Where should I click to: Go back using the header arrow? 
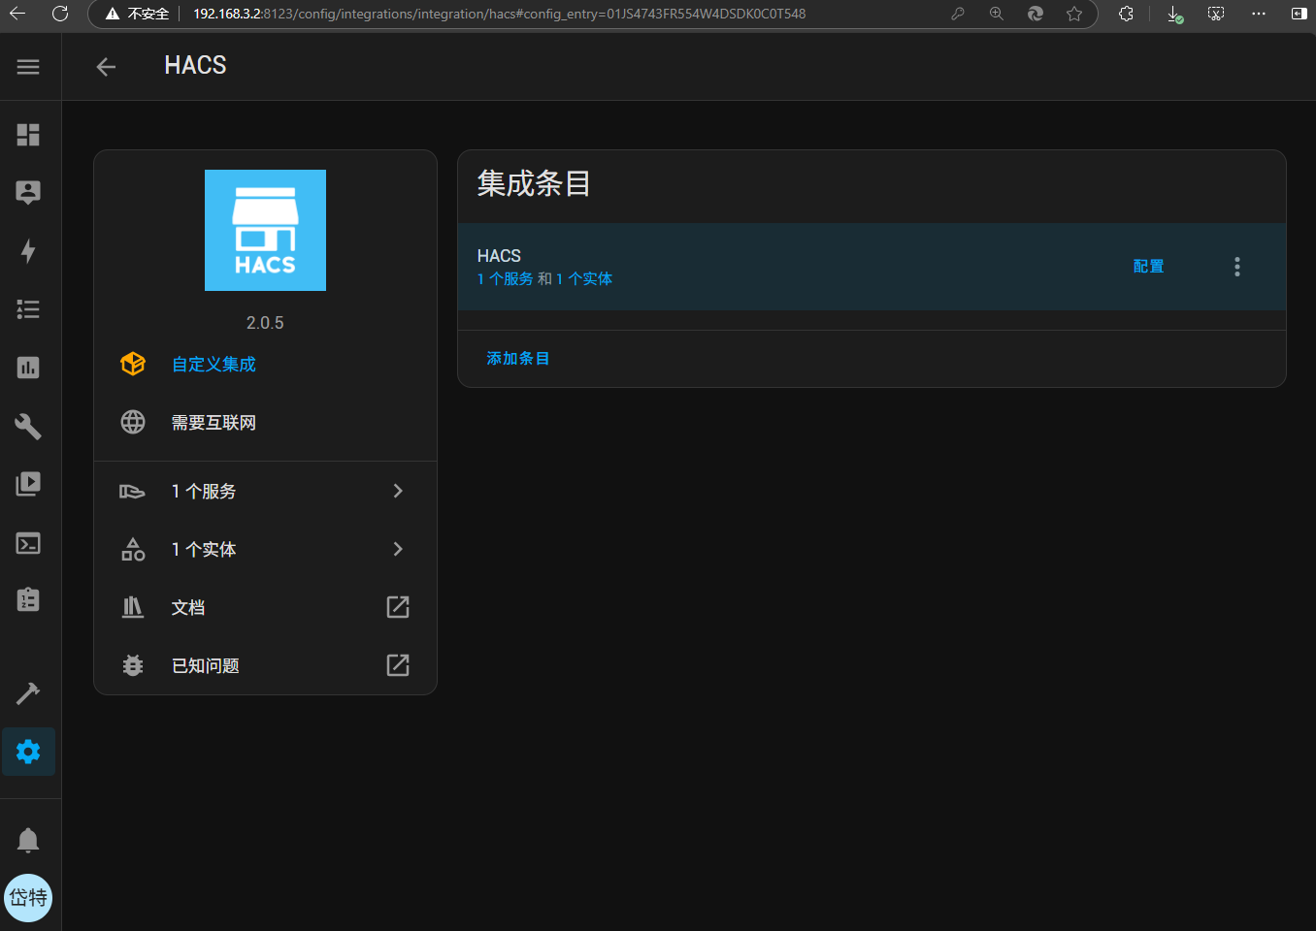pos(106,67)
